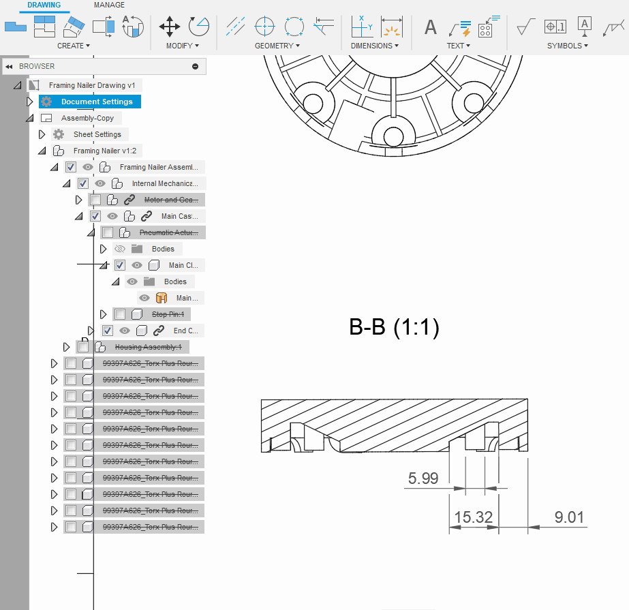Uncheck the Framing Nailer Assembly checkbox

pyautogui.click(x=71, y=167)
